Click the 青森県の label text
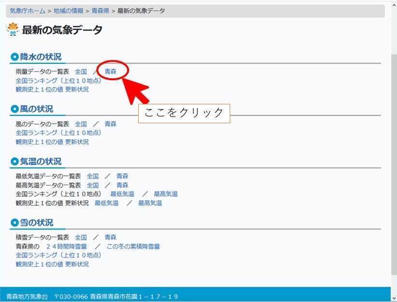This screenshot has height=302, width=397. point(28,246)
